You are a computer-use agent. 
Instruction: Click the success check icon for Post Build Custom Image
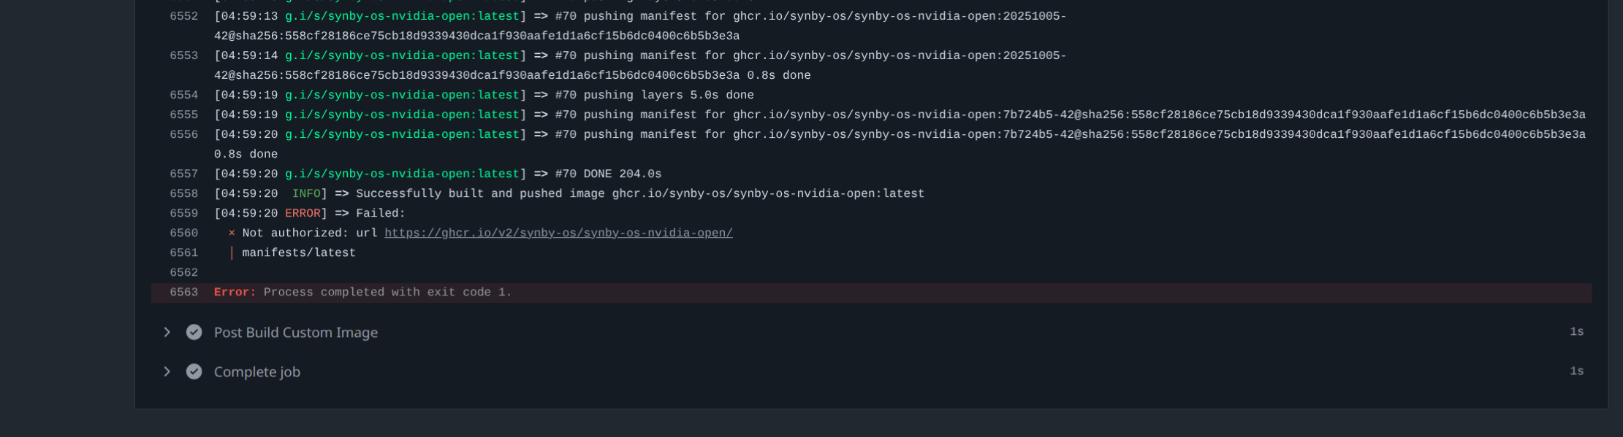point(194,333)
